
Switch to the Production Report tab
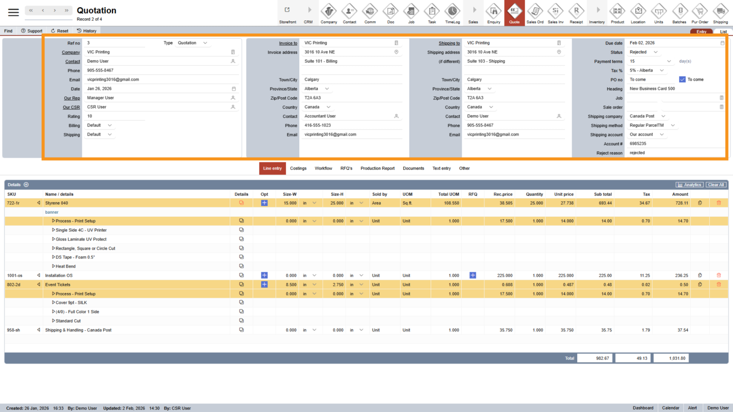pos(377,168)
